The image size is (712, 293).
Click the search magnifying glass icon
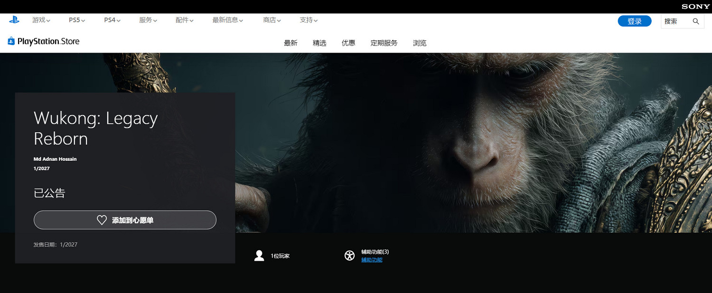point(696,21)
